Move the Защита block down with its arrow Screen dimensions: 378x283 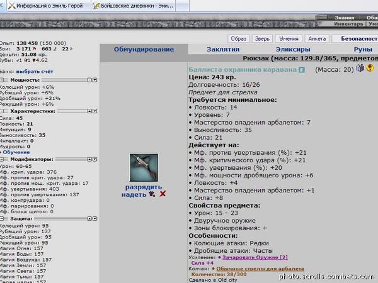point(95,218)
